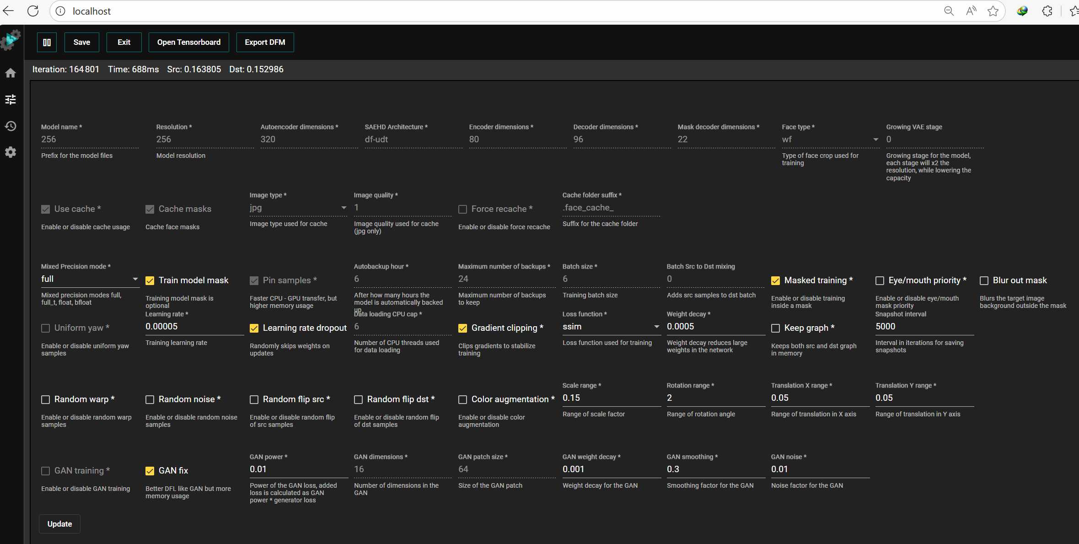Enable the Random warp checkbox
Viewport: 1079px width, 544px height.
(x=46, y=399)
